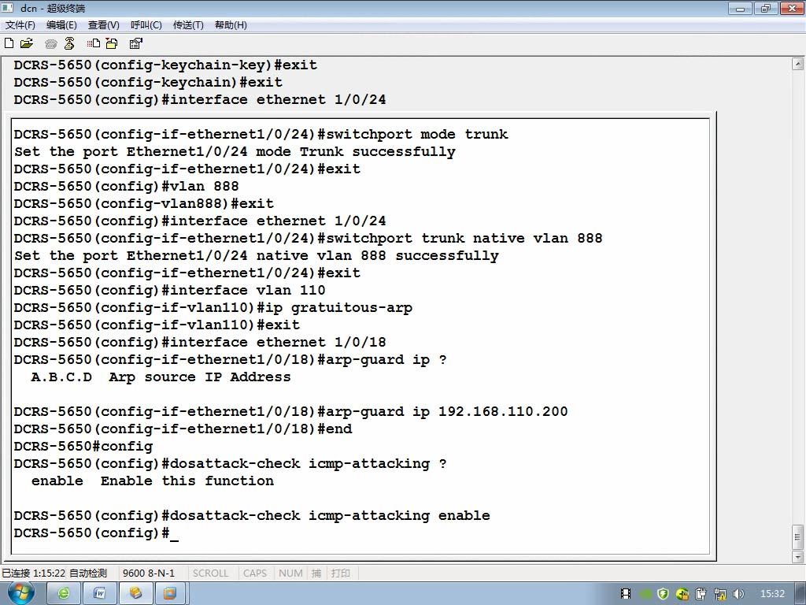
Task: Click the final prompt line with cursor
Action: 96,533
